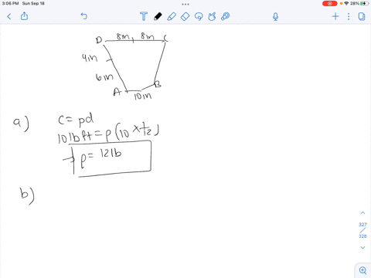This screenshot has height=278, width=371.
Task: Go back using the left chevron
Action: pos(9,17)
